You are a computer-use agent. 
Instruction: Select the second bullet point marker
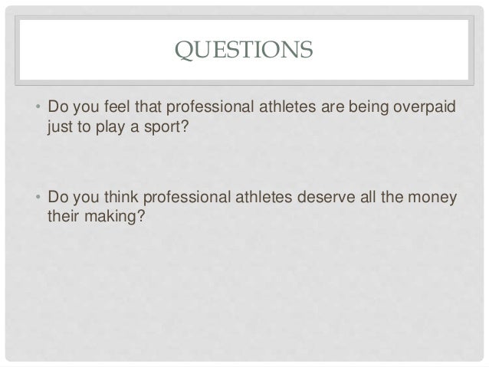[38, 197]
